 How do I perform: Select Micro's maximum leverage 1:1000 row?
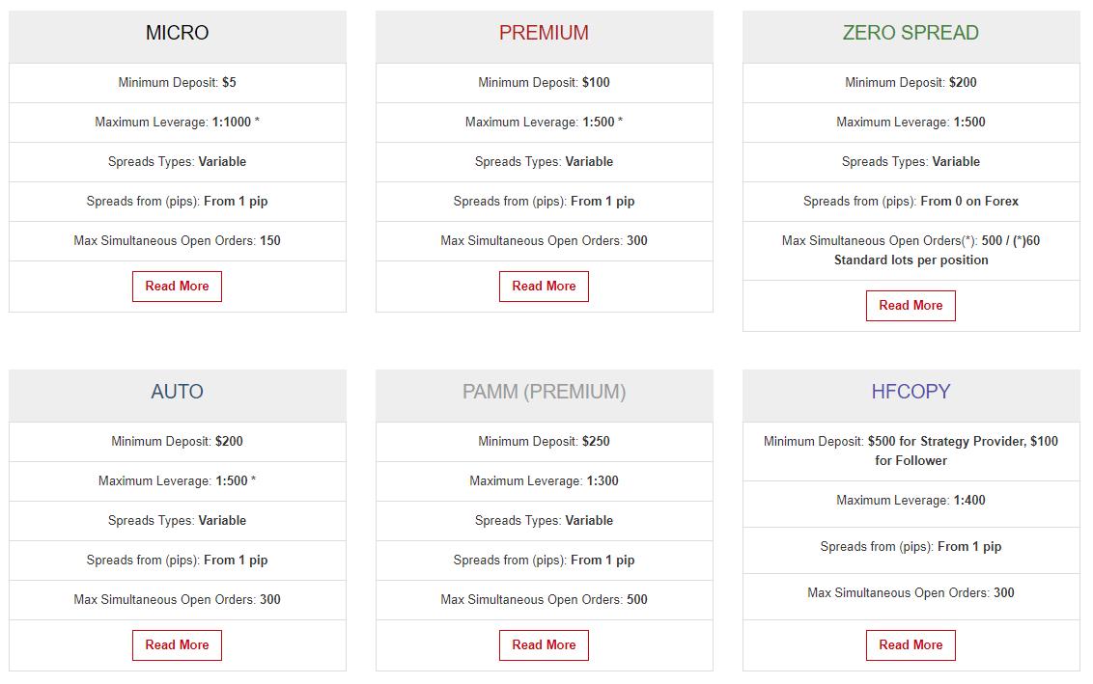pyautogui.click(x=177, y=123)
